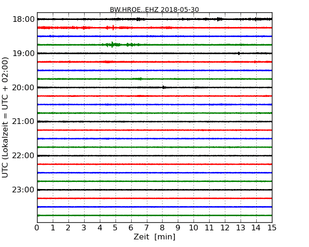
Task: Click the x-axis tick label 14
Action: click(256, 228)
